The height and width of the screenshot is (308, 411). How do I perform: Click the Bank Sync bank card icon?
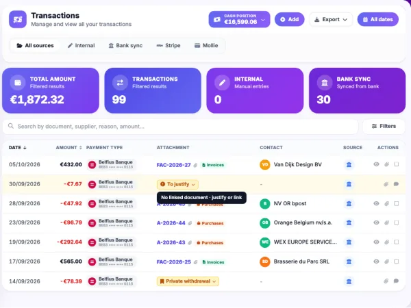coord(325,83)
